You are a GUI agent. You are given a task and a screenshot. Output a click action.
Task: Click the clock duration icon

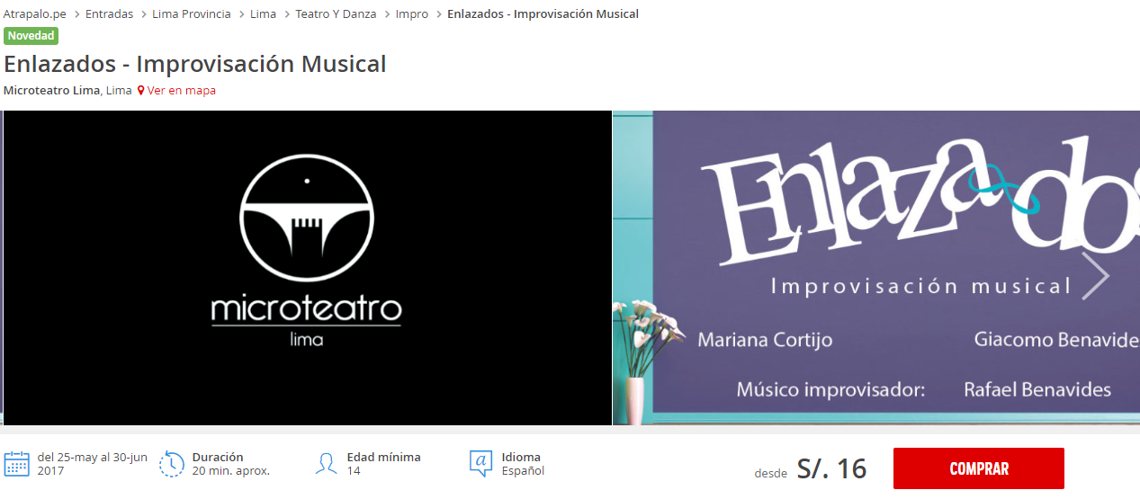[172, 464]
